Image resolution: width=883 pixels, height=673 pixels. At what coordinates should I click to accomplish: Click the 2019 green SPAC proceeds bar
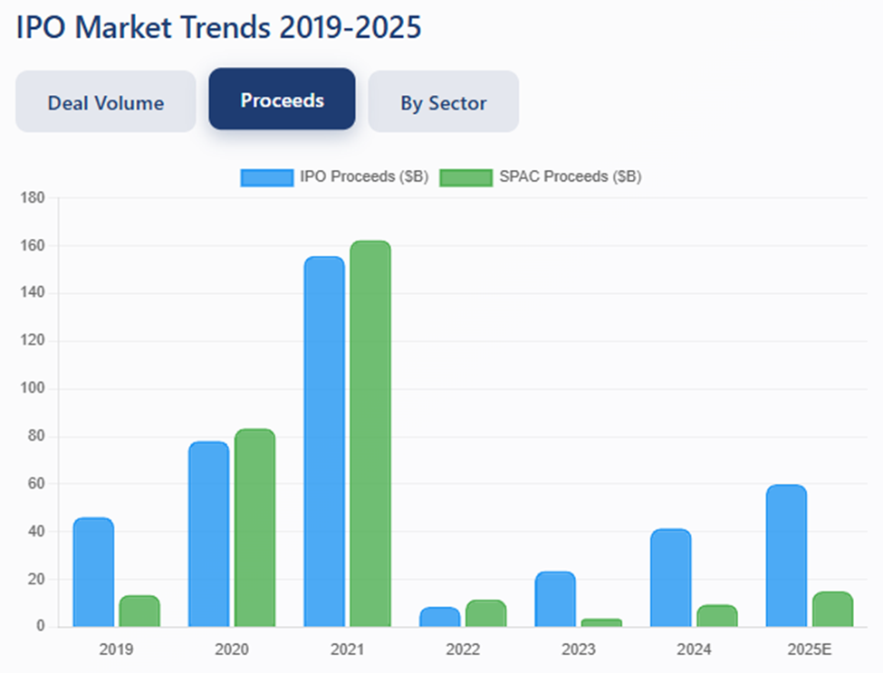[x=139, y=611]
